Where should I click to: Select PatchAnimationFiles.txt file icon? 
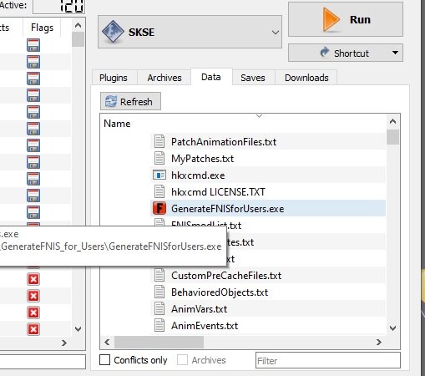(x=159, y=141)
